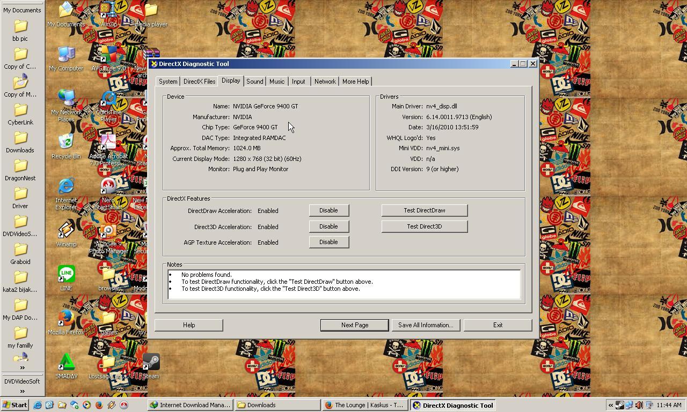Open the Steam desktop shortcut
Screen dimensions: 687x412
151,366
